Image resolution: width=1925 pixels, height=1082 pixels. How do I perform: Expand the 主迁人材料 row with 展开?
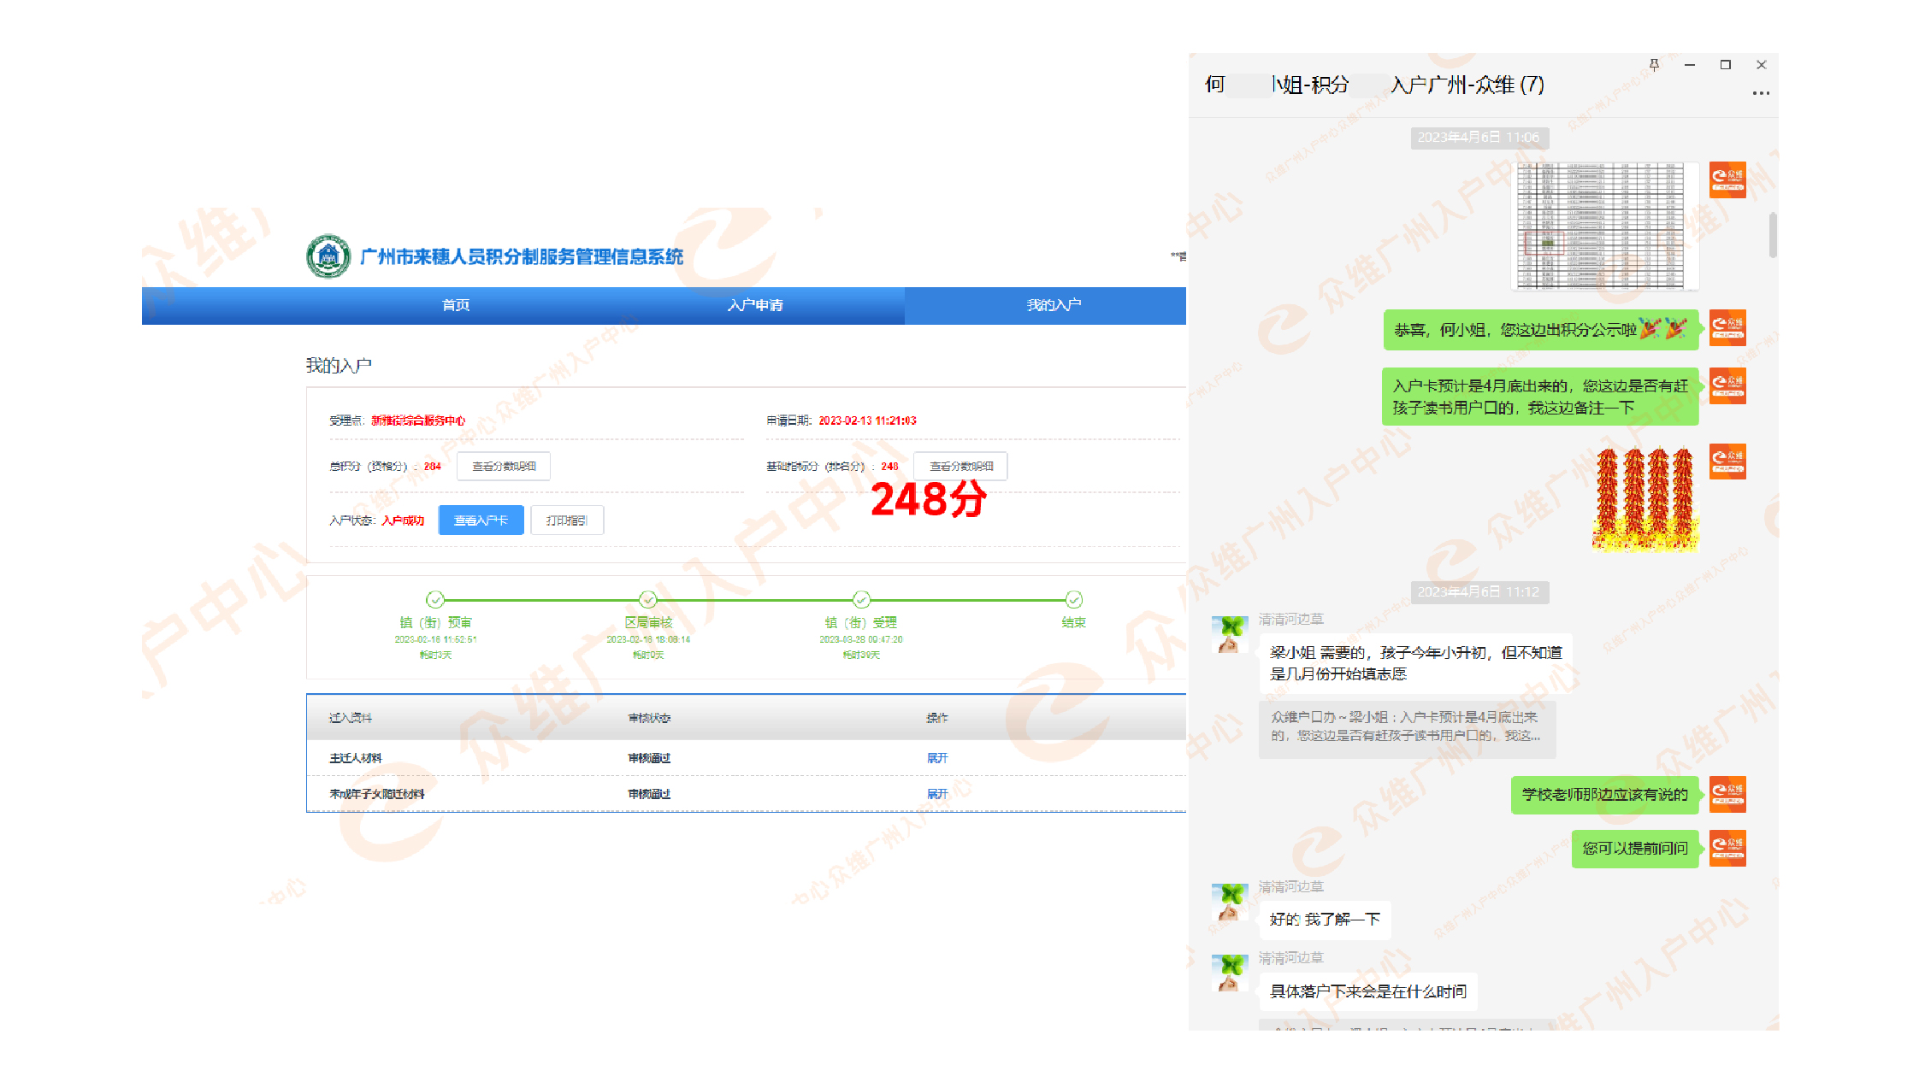937,758
